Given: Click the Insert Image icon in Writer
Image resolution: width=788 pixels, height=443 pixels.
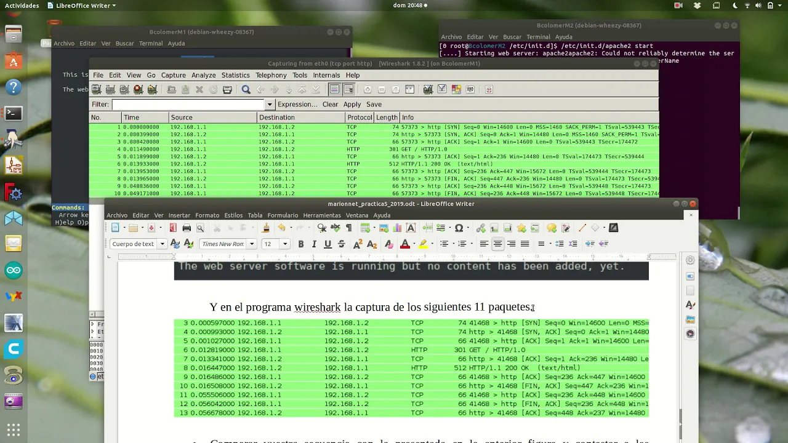Looking at the screenshot, I should pyautogui.click(x=384, y=228).
